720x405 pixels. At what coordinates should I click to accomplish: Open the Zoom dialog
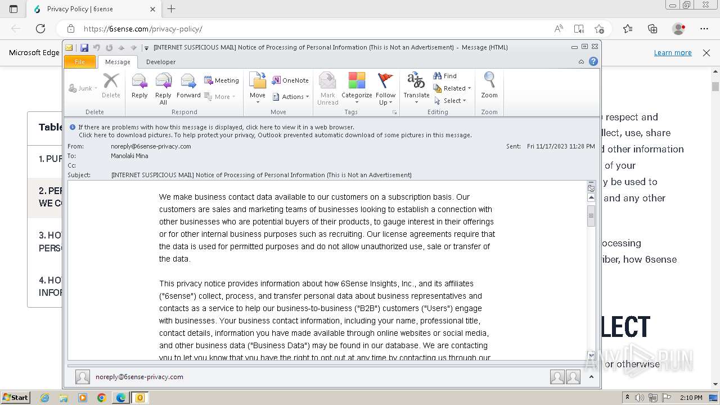coord(489,86)
